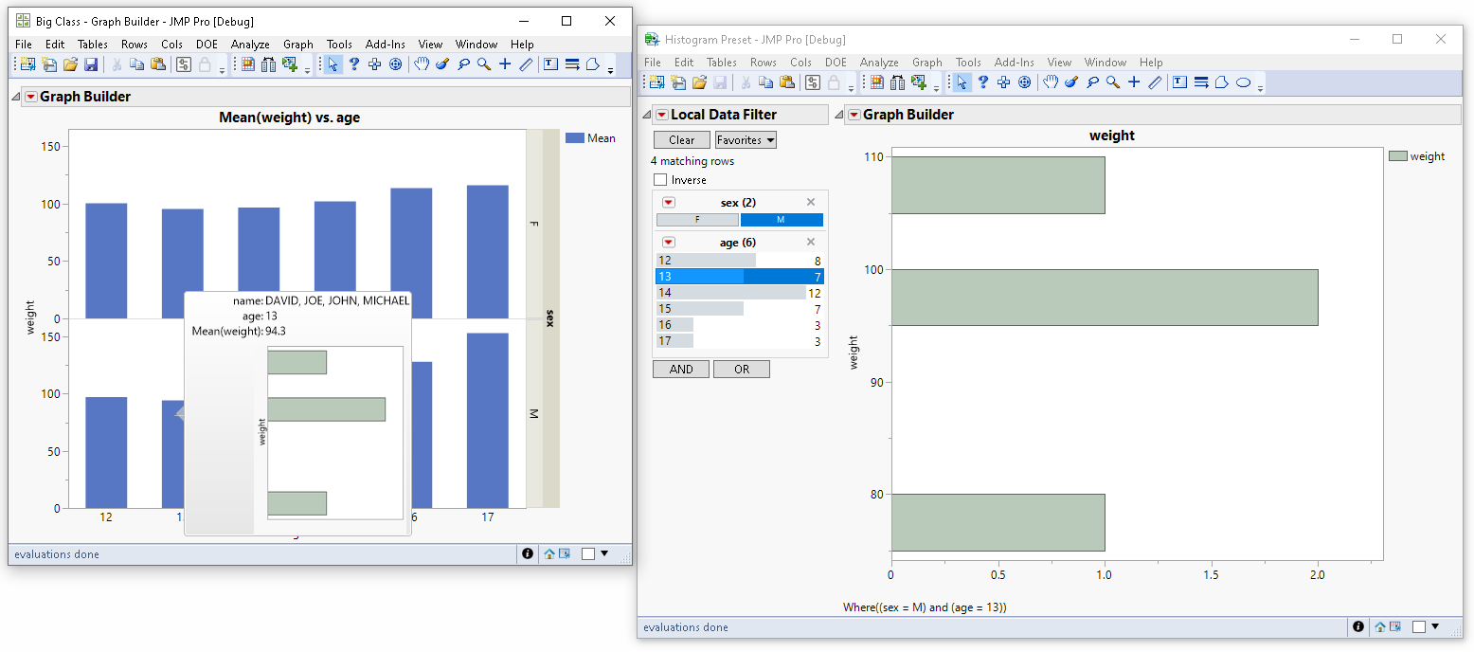Viewport: 1474px width, 652px height.
Task: Toggle the F sex filter button
Action: [x=697, y=220]
